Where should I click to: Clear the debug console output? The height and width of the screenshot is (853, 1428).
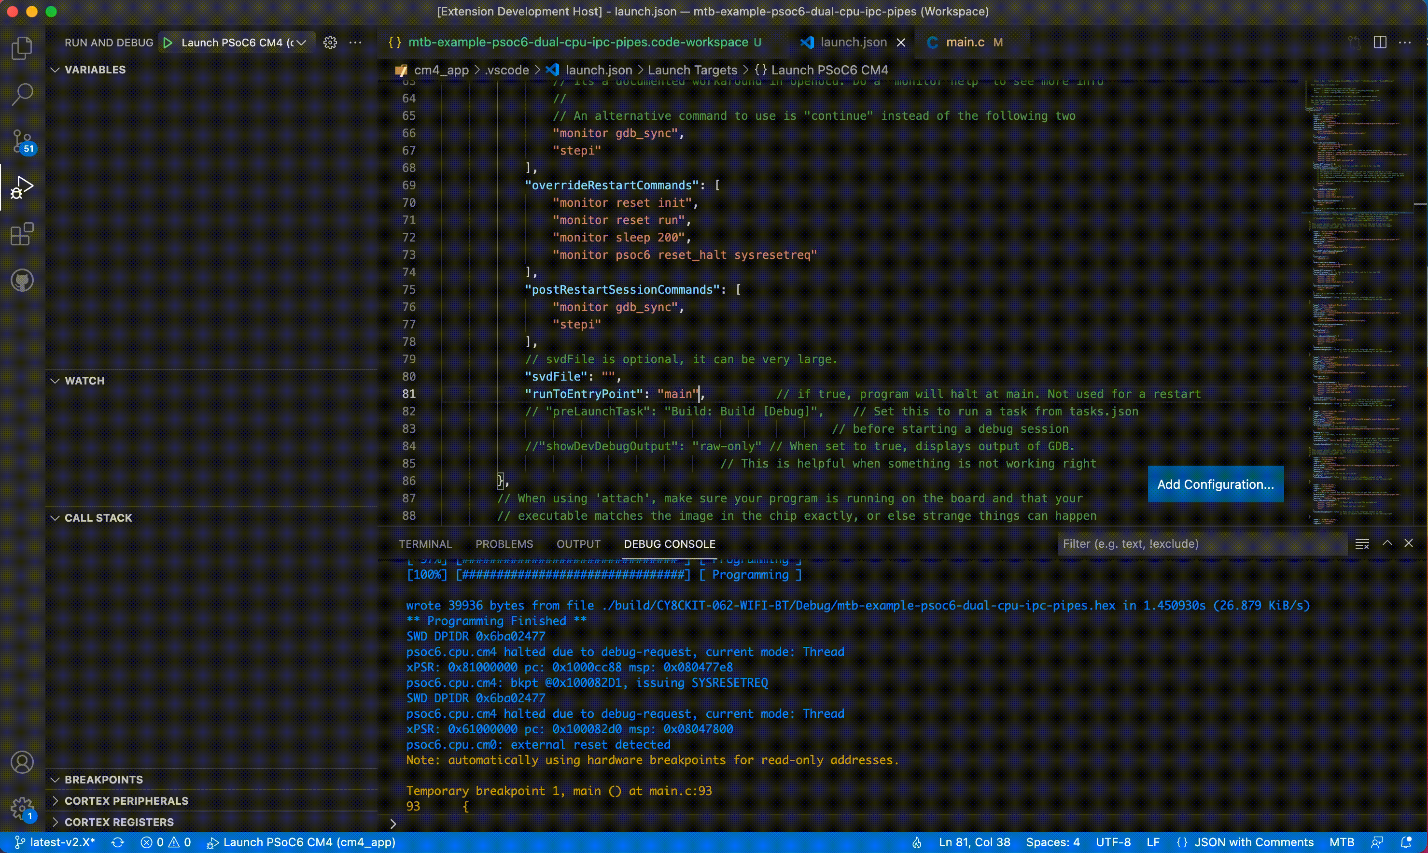coord(1362,544)
